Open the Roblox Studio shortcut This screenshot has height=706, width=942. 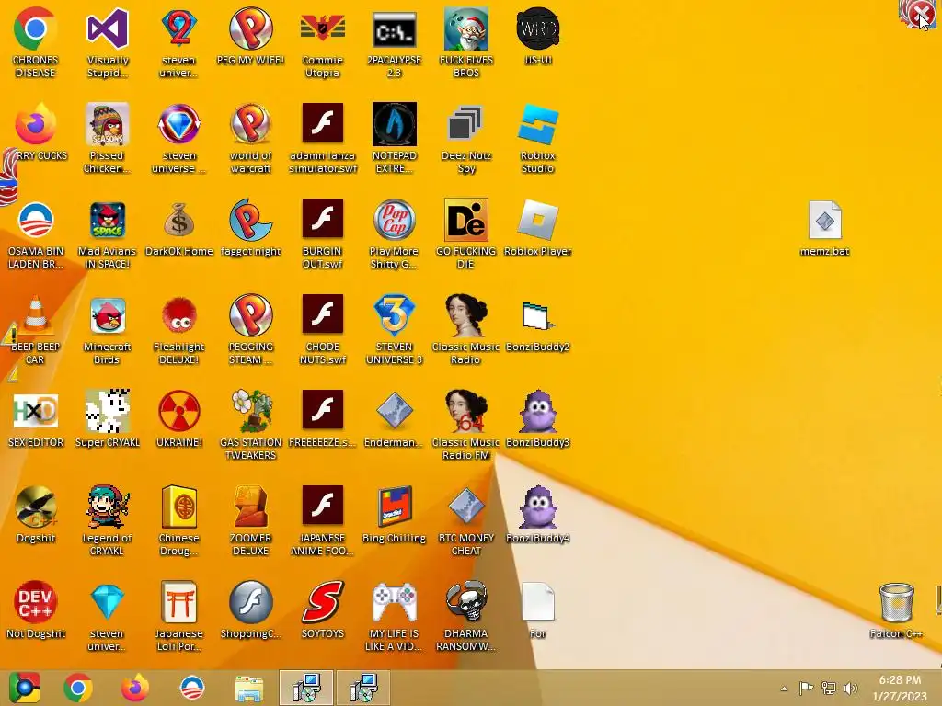point(537,124)
